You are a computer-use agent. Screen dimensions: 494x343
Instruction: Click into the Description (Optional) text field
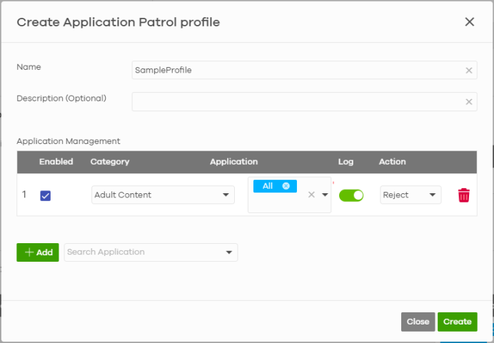(x=296, y=102)
